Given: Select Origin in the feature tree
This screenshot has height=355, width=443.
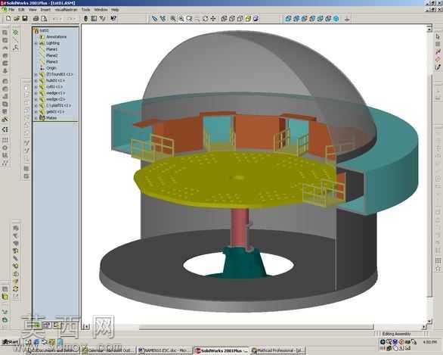Looking at the screenshot, I should 51,68.
